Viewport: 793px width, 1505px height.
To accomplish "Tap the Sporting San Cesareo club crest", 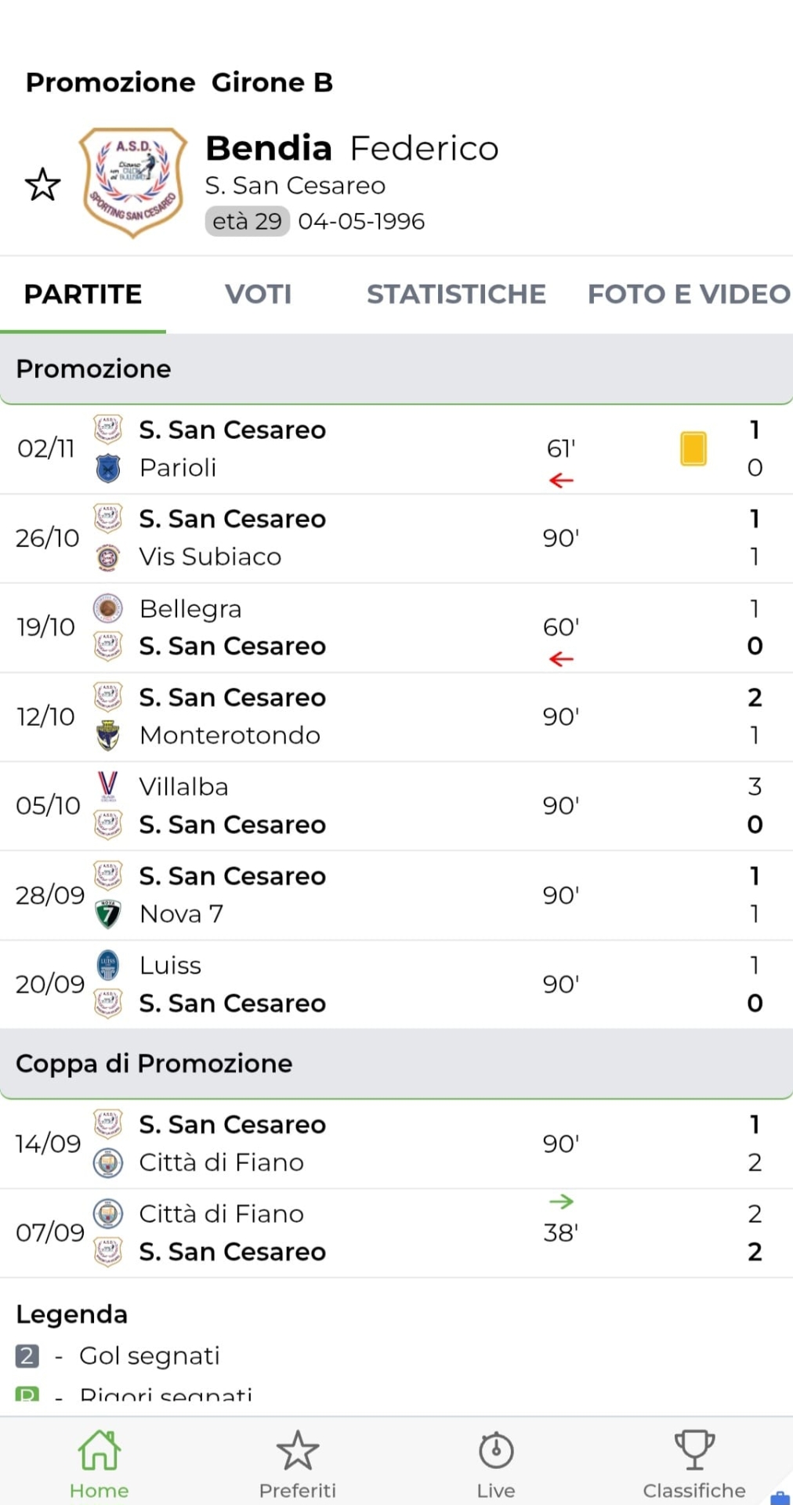I will 133,182.
